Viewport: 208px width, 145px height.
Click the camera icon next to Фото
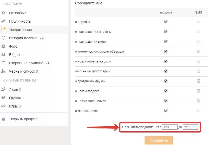pyautogui.click(x=3, y=46)
